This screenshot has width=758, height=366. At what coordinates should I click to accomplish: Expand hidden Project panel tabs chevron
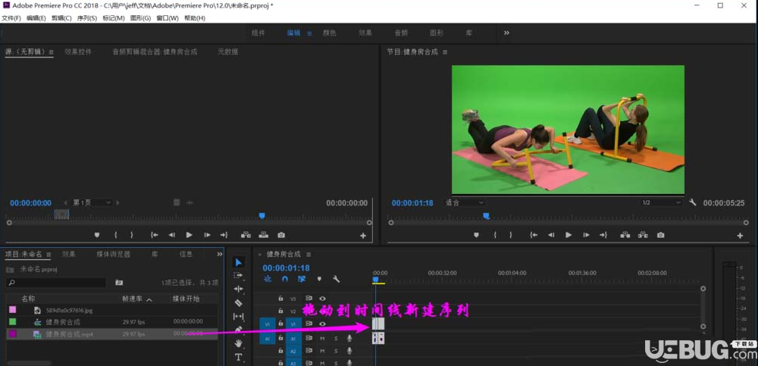[x=220, y=254]
